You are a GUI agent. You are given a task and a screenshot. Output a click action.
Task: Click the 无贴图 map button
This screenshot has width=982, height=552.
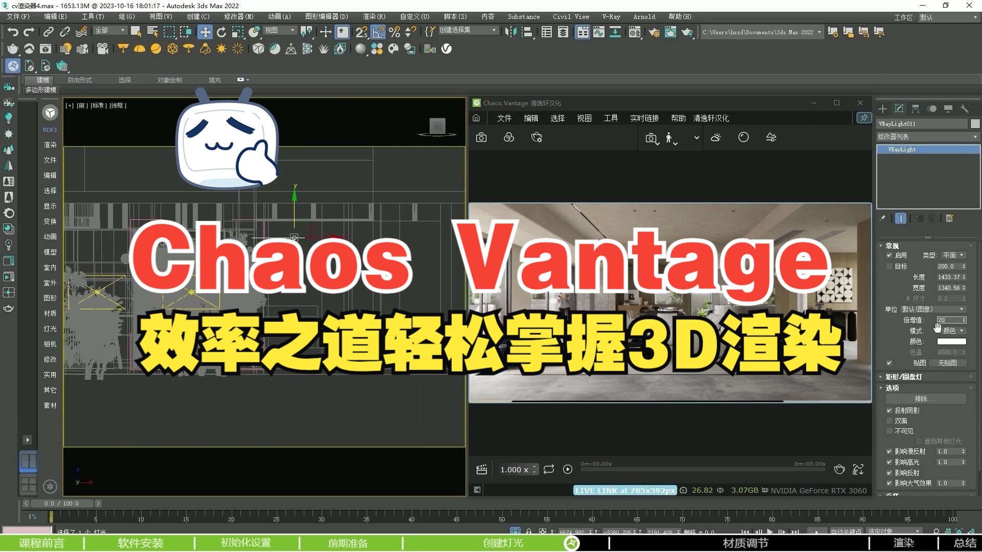(949, 363)
